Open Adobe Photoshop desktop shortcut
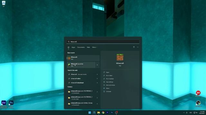This screenshot has width=206, height=115. [x=11, y=104]
